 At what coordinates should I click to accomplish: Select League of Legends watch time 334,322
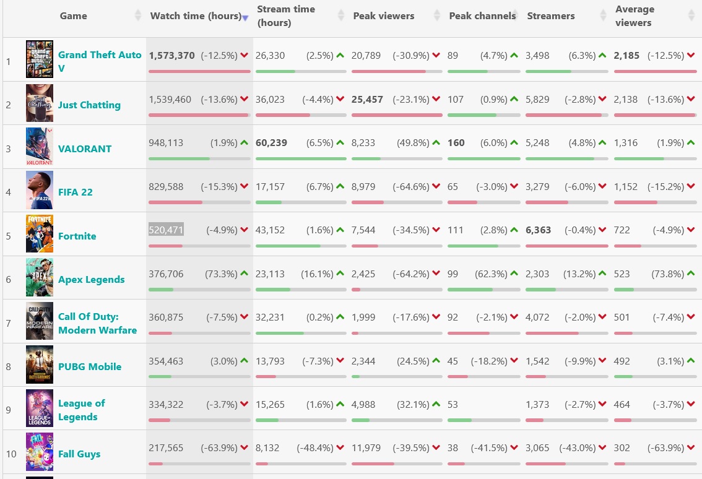pyautogui.click(x=166, y=405)
